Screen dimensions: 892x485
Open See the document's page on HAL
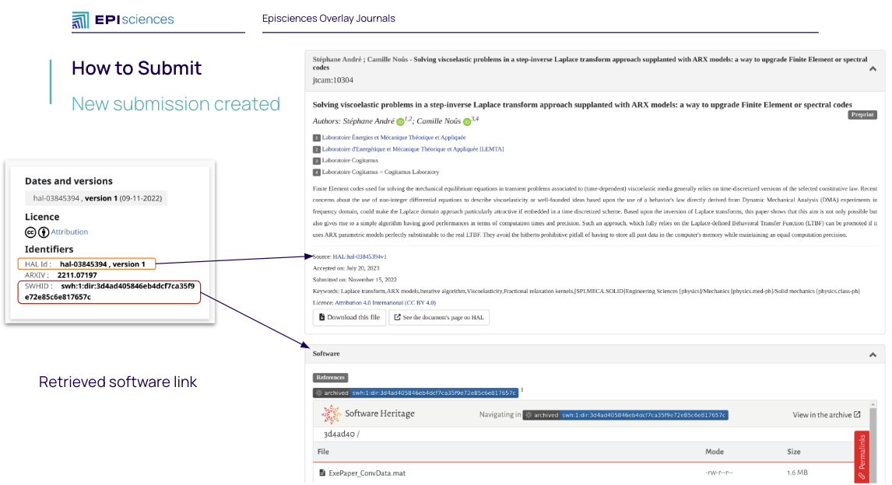pos(439,317)
